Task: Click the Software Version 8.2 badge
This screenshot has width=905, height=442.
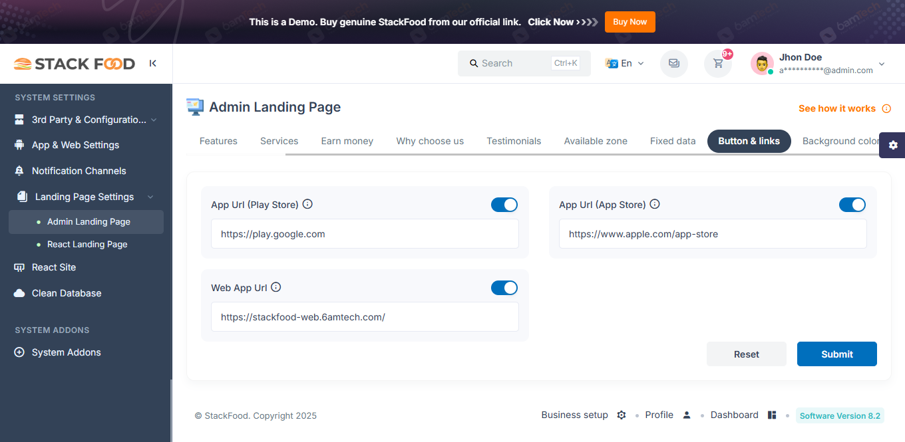Action: [x=840, y=415]
